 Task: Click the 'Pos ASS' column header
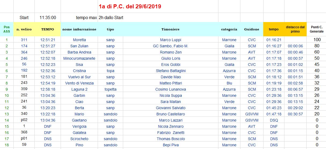[x=7, y=29]
